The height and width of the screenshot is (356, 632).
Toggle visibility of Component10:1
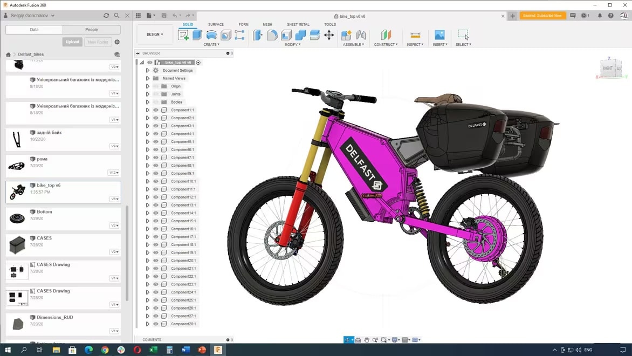point(156,181)
